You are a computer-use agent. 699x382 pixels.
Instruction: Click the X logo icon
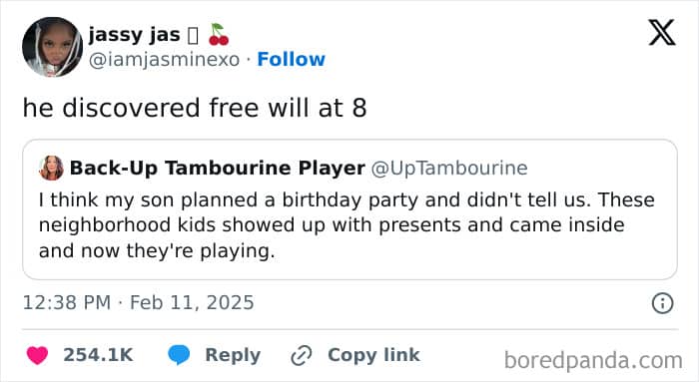tap(662, 33)
